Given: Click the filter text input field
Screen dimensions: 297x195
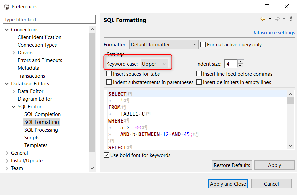Looking at the screenshot, I should tap(49, 19).
